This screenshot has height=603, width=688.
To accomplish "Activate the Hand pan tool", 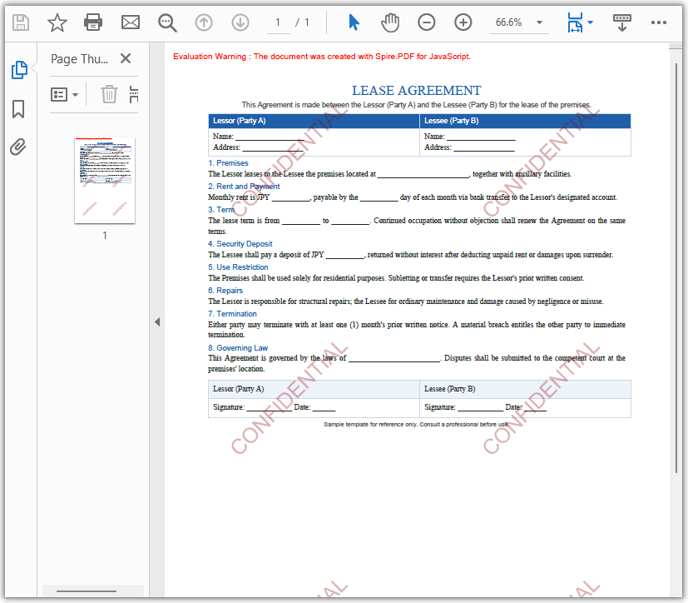I will pyautogui.click(x=390, y=22).
